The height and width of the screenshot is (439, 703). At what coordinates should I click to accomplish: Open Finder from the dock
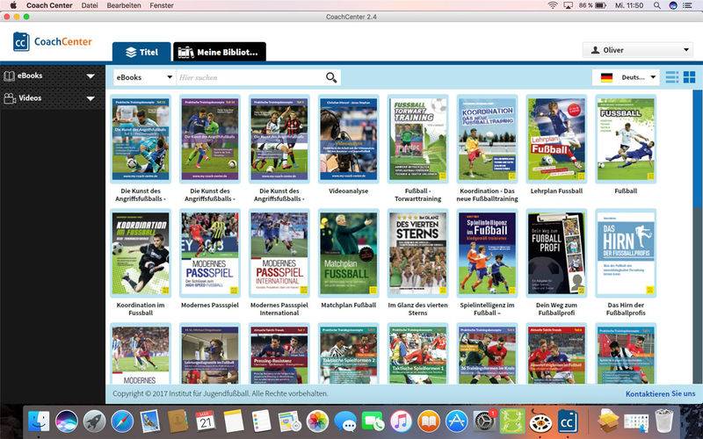39,421
